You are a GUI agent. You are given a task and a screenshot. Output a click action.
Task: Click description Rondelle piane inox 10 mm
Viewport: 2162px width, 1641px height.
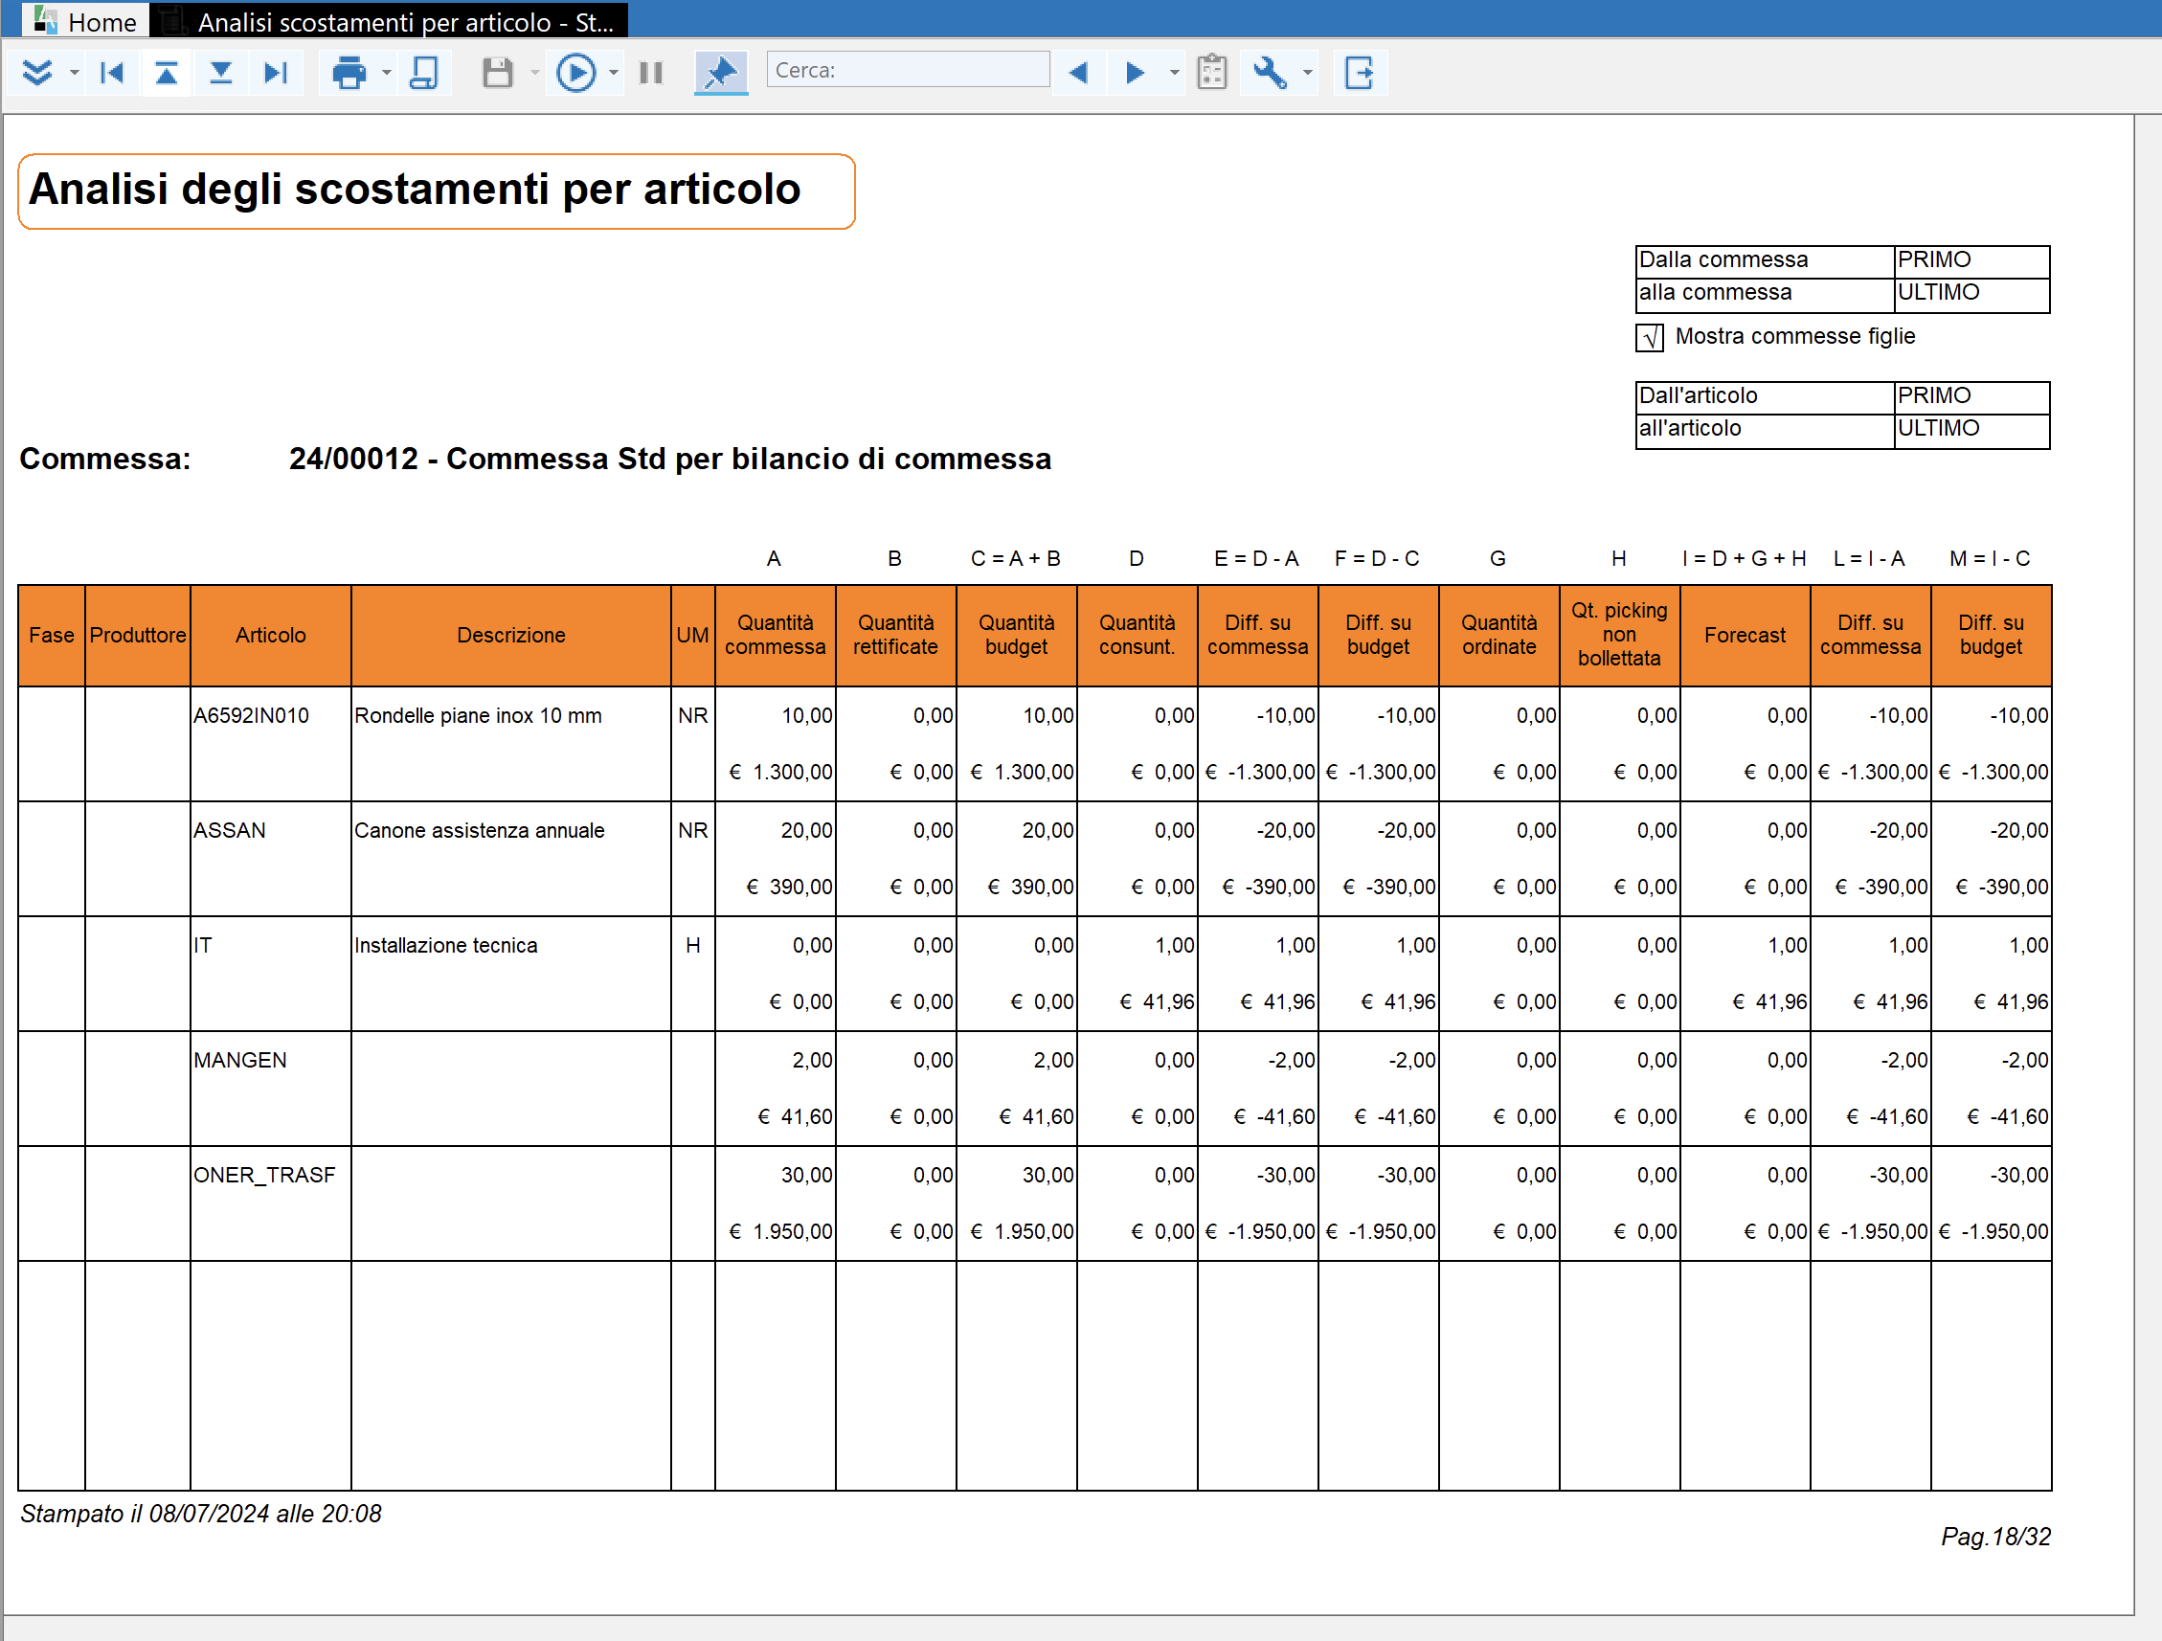coord(478,716)
